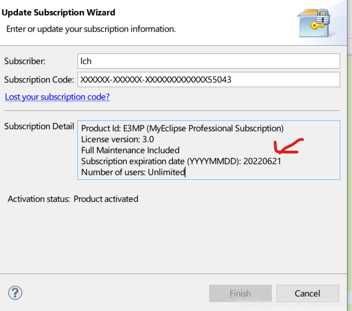Click the expiration date value 20220621
The image size is (352, 311).
coord(262,161)
